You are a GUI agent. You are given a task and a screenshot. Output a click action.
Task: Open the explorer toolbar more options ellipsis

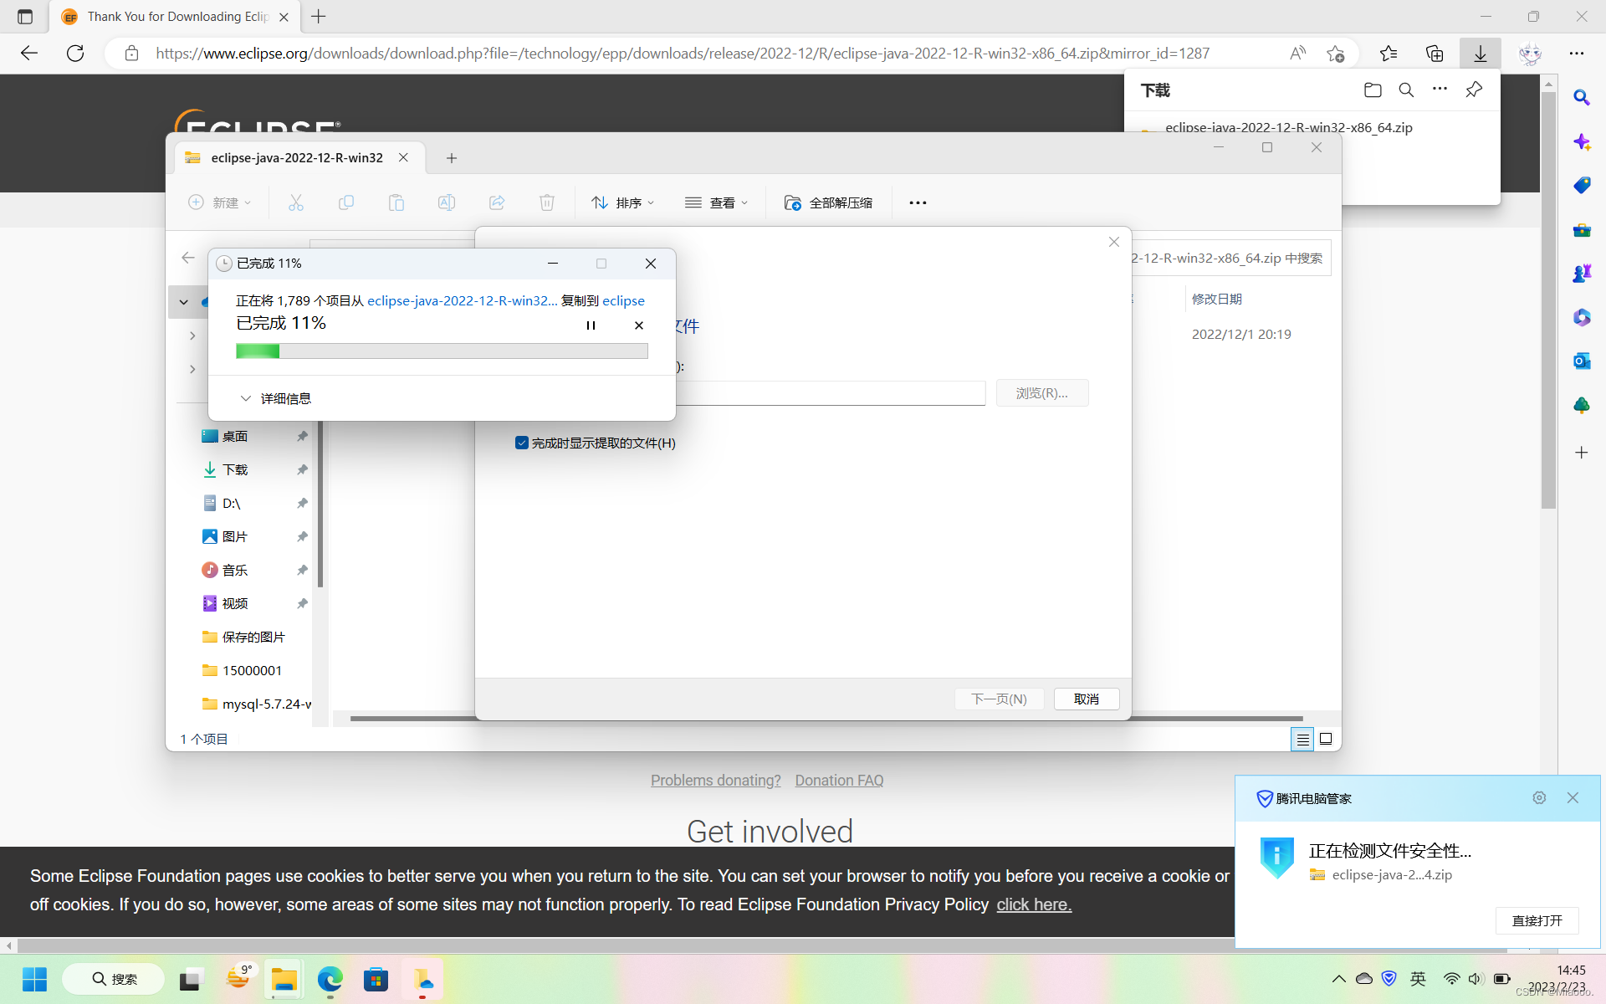(x=918, y=202)
